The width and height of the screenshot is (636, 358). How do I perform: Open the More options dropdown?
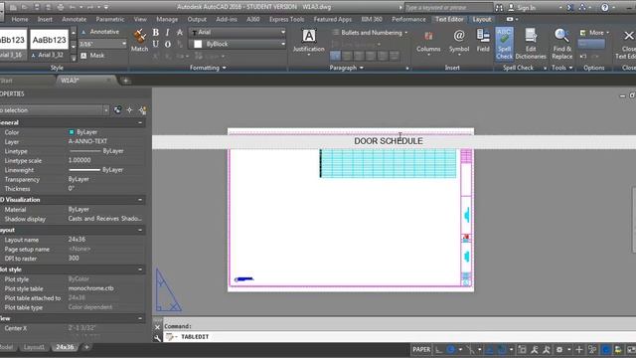tap(594, 33)
